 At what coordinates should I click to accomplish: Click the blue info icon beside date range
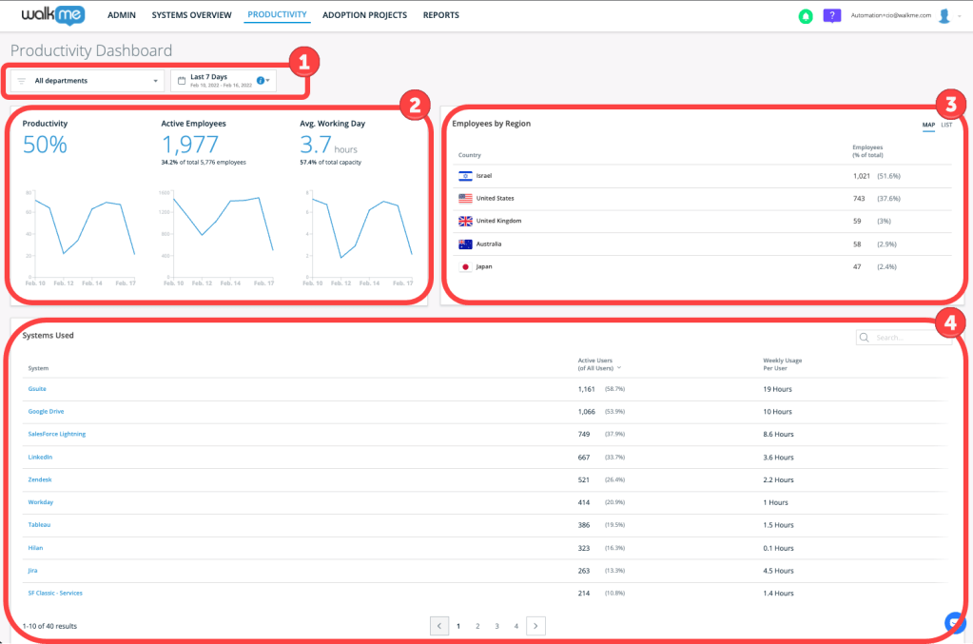[x=261, y=80]
